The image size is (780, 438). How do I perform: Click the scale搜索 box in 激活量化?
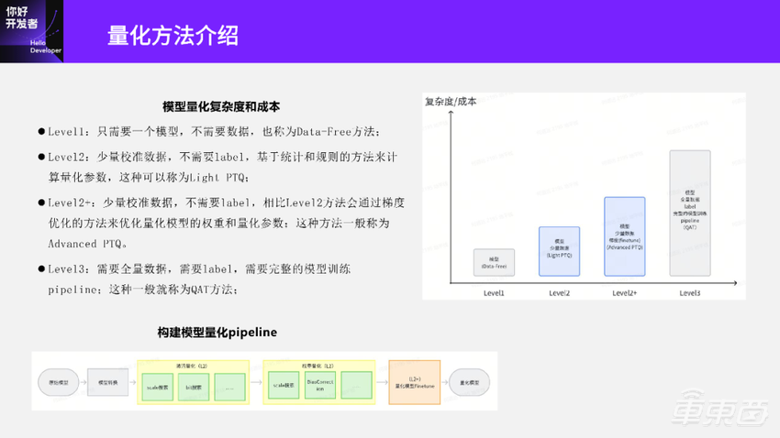point(159,386)
